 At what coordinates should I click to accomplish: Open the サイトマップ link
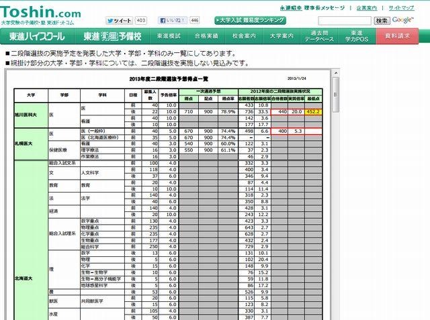(401, 8)
